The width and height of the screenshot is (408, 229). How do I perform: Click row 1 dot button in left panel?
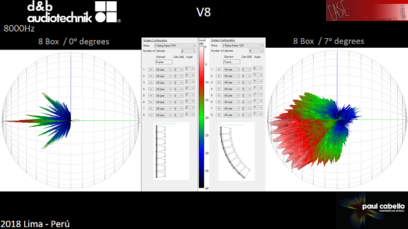coord(150,69)
